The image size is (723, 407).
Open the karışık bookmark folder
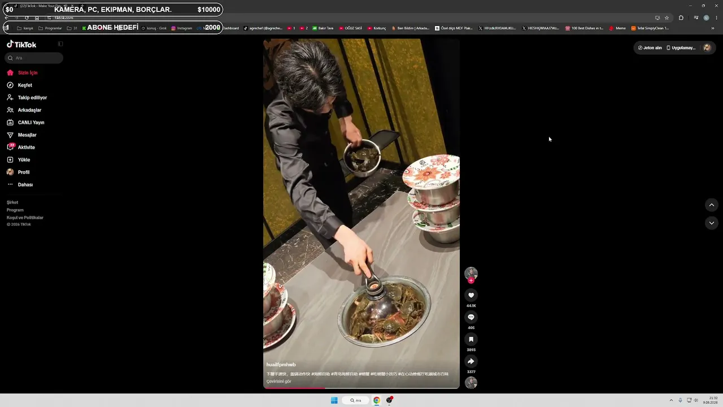pyautogui.click(x=25, y=28)
